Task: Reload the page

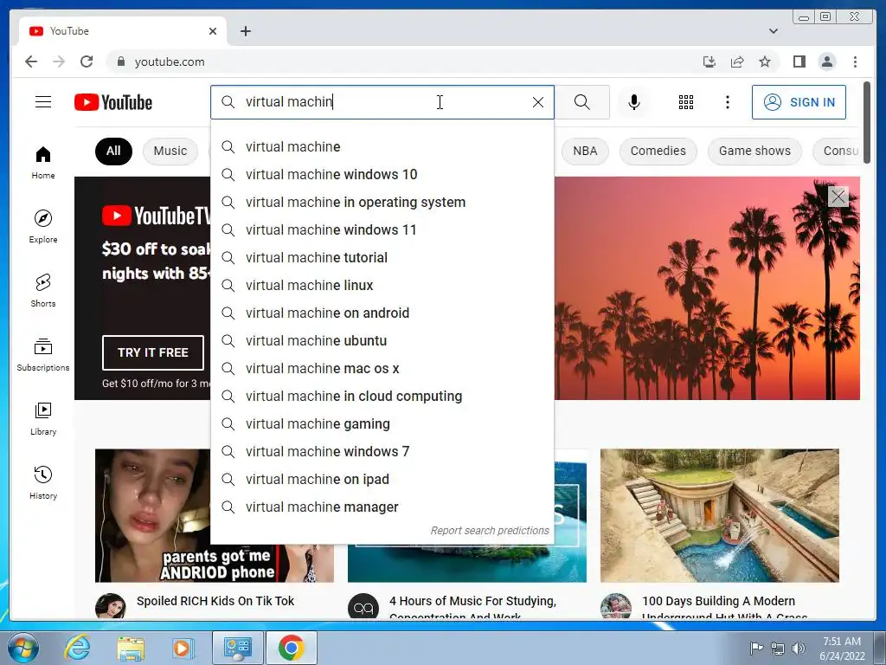Action: [87, 61]
